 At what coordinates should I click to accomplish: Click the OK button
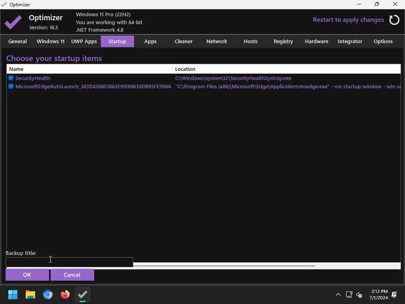point(27,275)
